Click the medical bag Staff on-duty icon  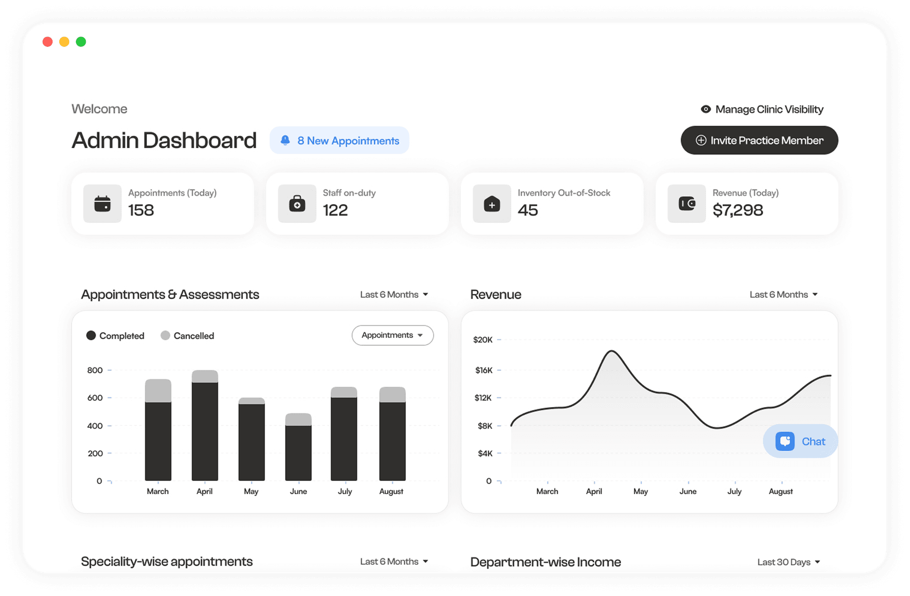click(297, 204)
